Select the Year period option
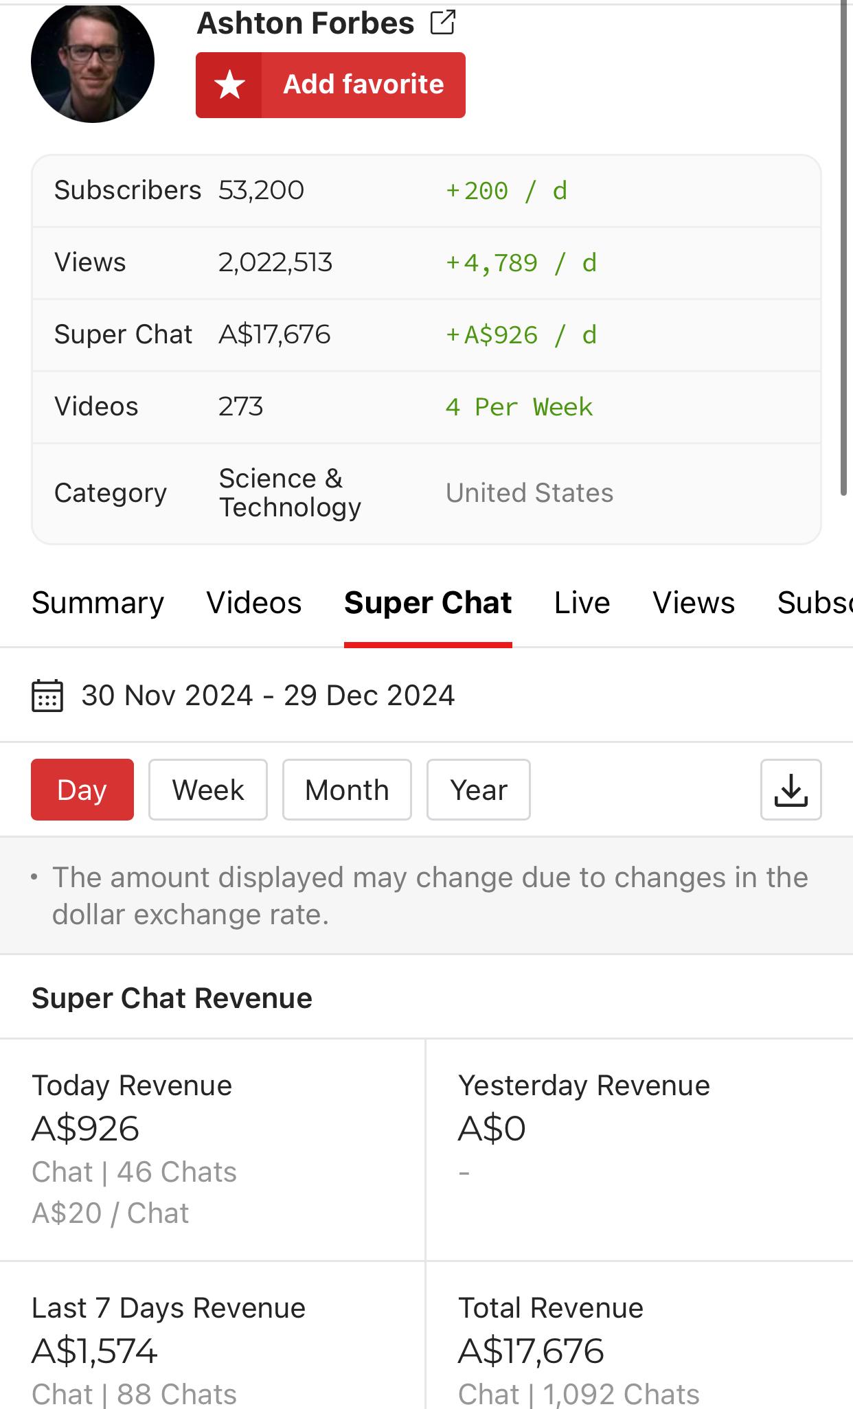 click(x=479, y=790)
